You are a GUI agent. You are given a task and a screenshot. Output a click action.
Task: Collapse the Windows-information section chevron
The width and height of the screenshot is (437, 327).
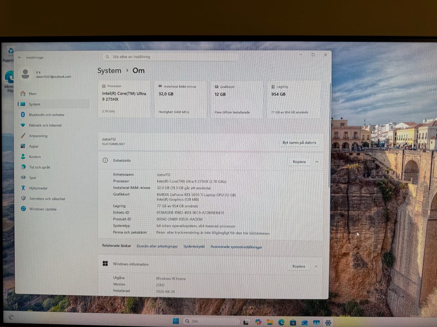coord(316,266)
